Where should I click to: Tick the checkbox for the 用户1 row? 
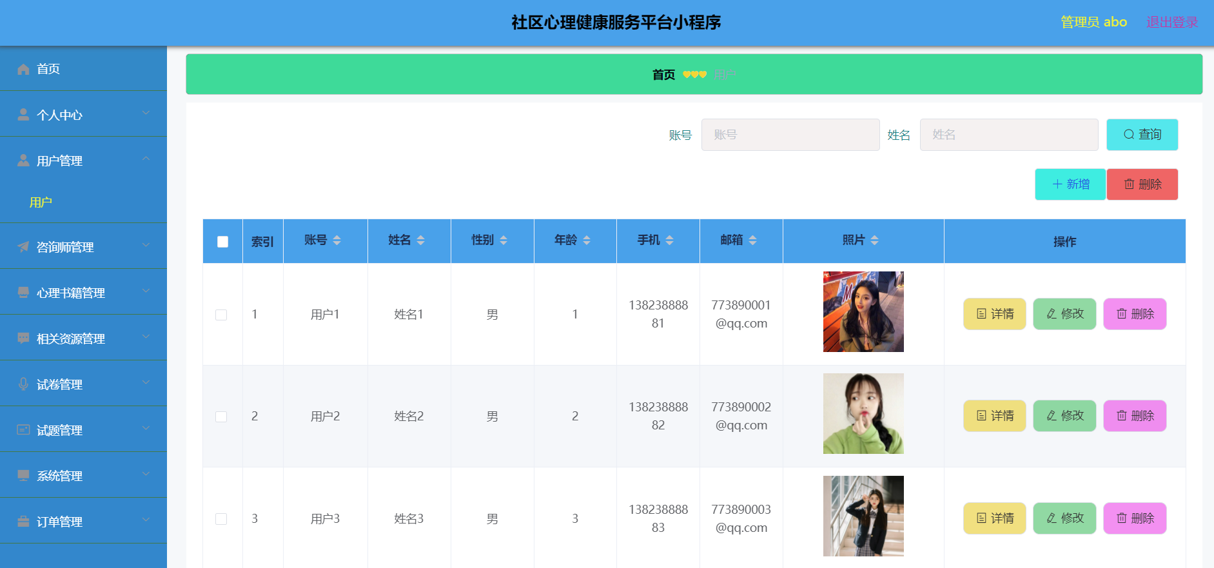[x=221, y=315]
